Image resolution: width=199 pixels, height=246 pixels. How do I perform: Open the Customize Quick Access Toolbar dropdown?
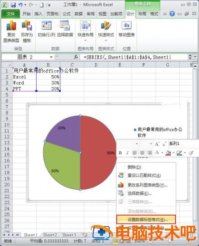click(x=49, y=5)
